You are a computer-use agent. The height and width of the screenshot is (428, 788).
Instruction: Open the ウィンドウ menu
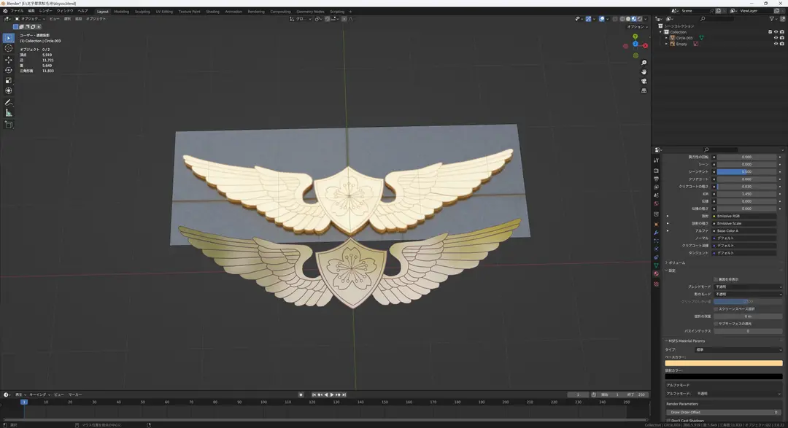click(x=64, y=10)
